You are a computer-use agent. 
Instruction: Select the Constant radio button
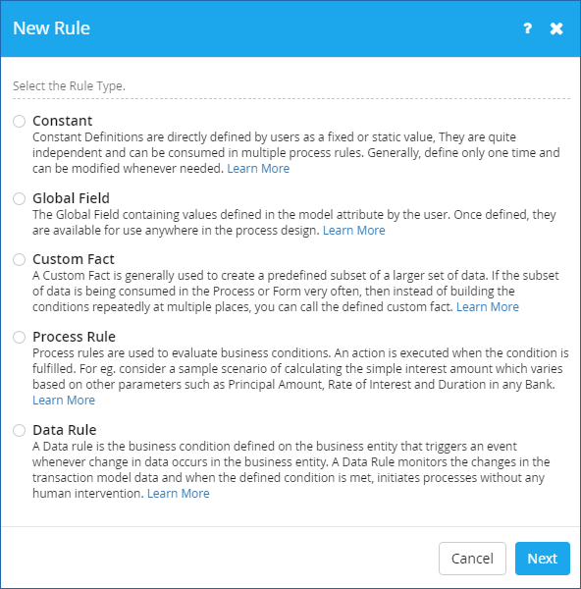(x=20, y=122)
